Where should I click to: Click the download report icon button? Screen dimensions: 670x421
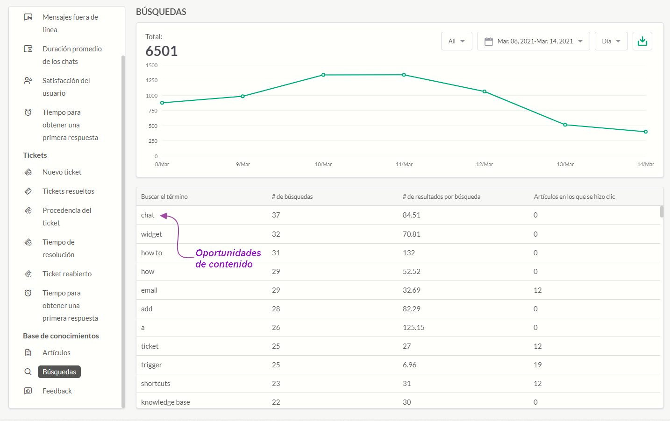(642, 41)
